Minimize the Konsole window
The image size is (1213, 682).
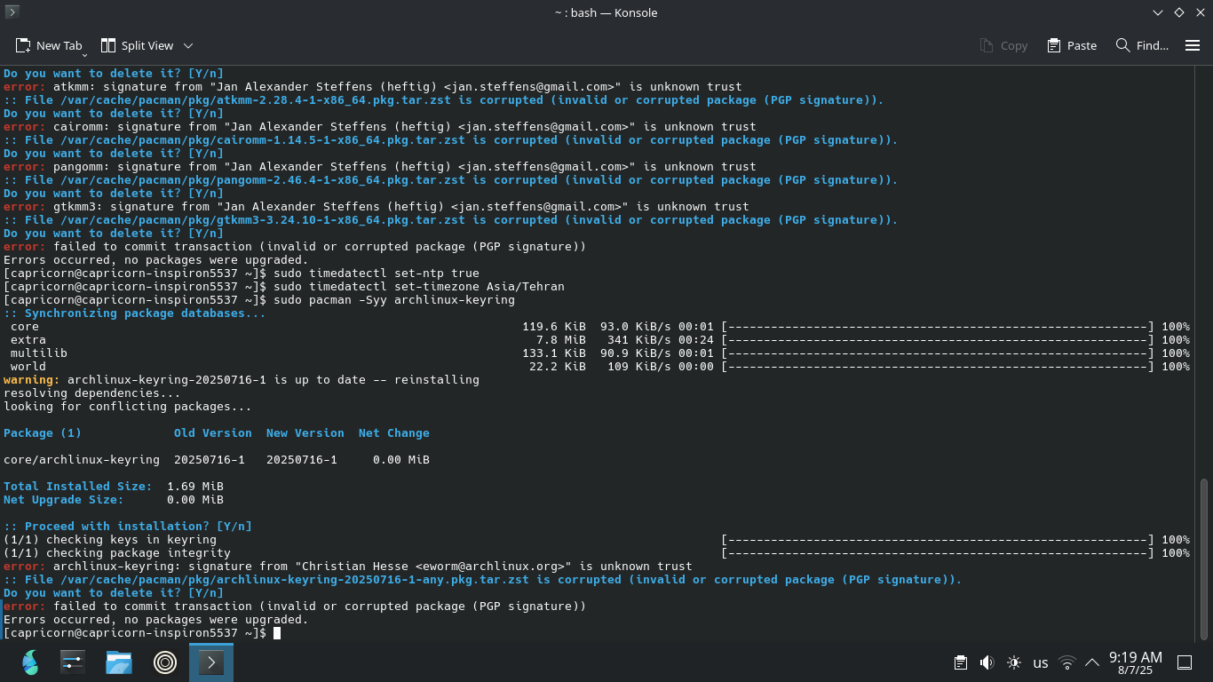click(1158, 12)
